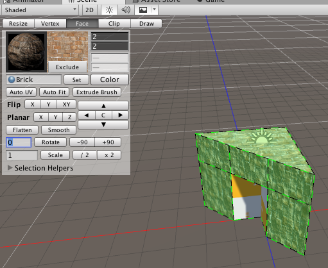This screenshot has width=328, height=268.
Task: Click the scene effects image icon
Action: coord(143,10)
